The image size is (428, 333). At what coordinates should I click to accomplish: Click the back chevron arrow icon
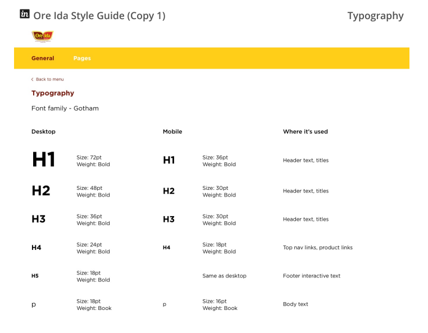tap(32, 79)
